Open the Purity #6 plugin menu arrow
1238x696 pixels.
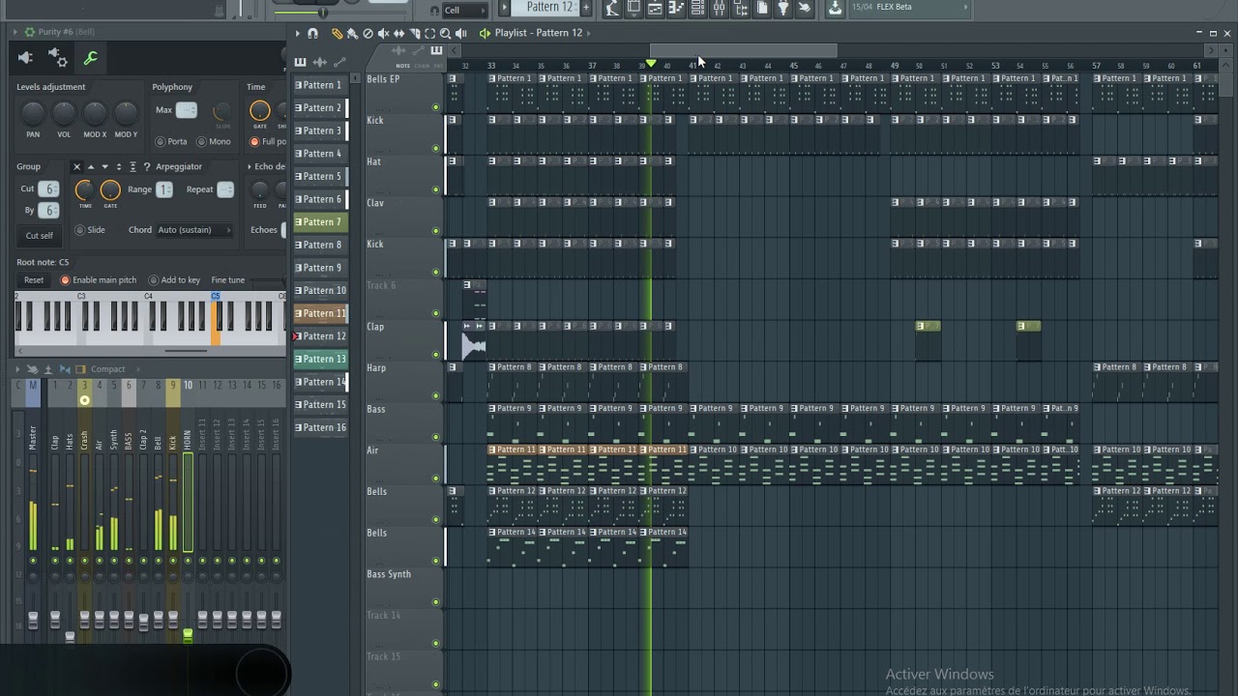tap(15, 32)
